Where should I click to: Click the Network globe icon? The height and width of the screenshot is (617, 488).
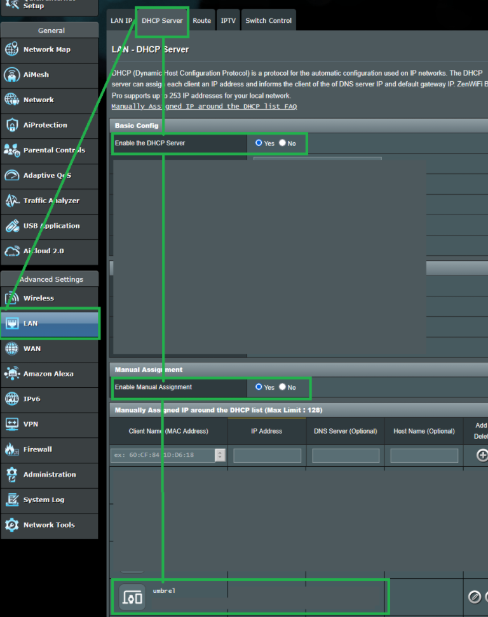coord(12,100)
